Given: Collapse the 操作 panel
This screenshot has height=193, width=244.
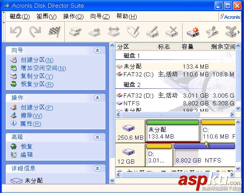Looking at the screenshot, I should click(x=97, y=98).
